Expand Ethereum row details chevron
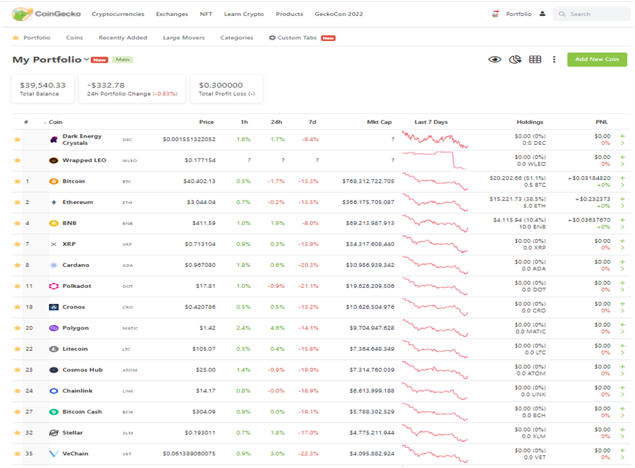635x468 pixels. click(x=622, y=206)
